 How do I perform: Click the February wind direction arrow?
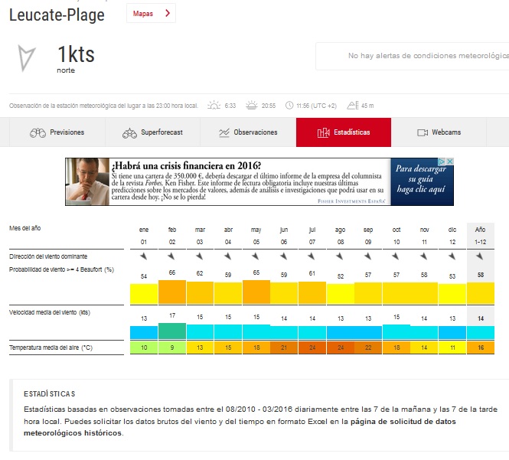coord(171,256)
